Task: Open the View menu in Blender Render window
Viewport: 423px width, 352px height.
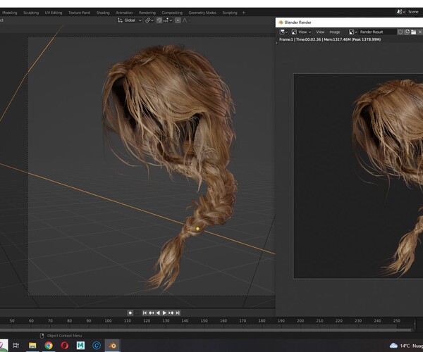Action: (x=320, y=32)
